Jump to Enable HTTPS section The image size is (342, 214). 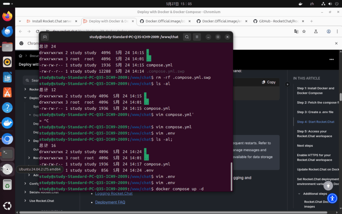(x=314, y=158)
